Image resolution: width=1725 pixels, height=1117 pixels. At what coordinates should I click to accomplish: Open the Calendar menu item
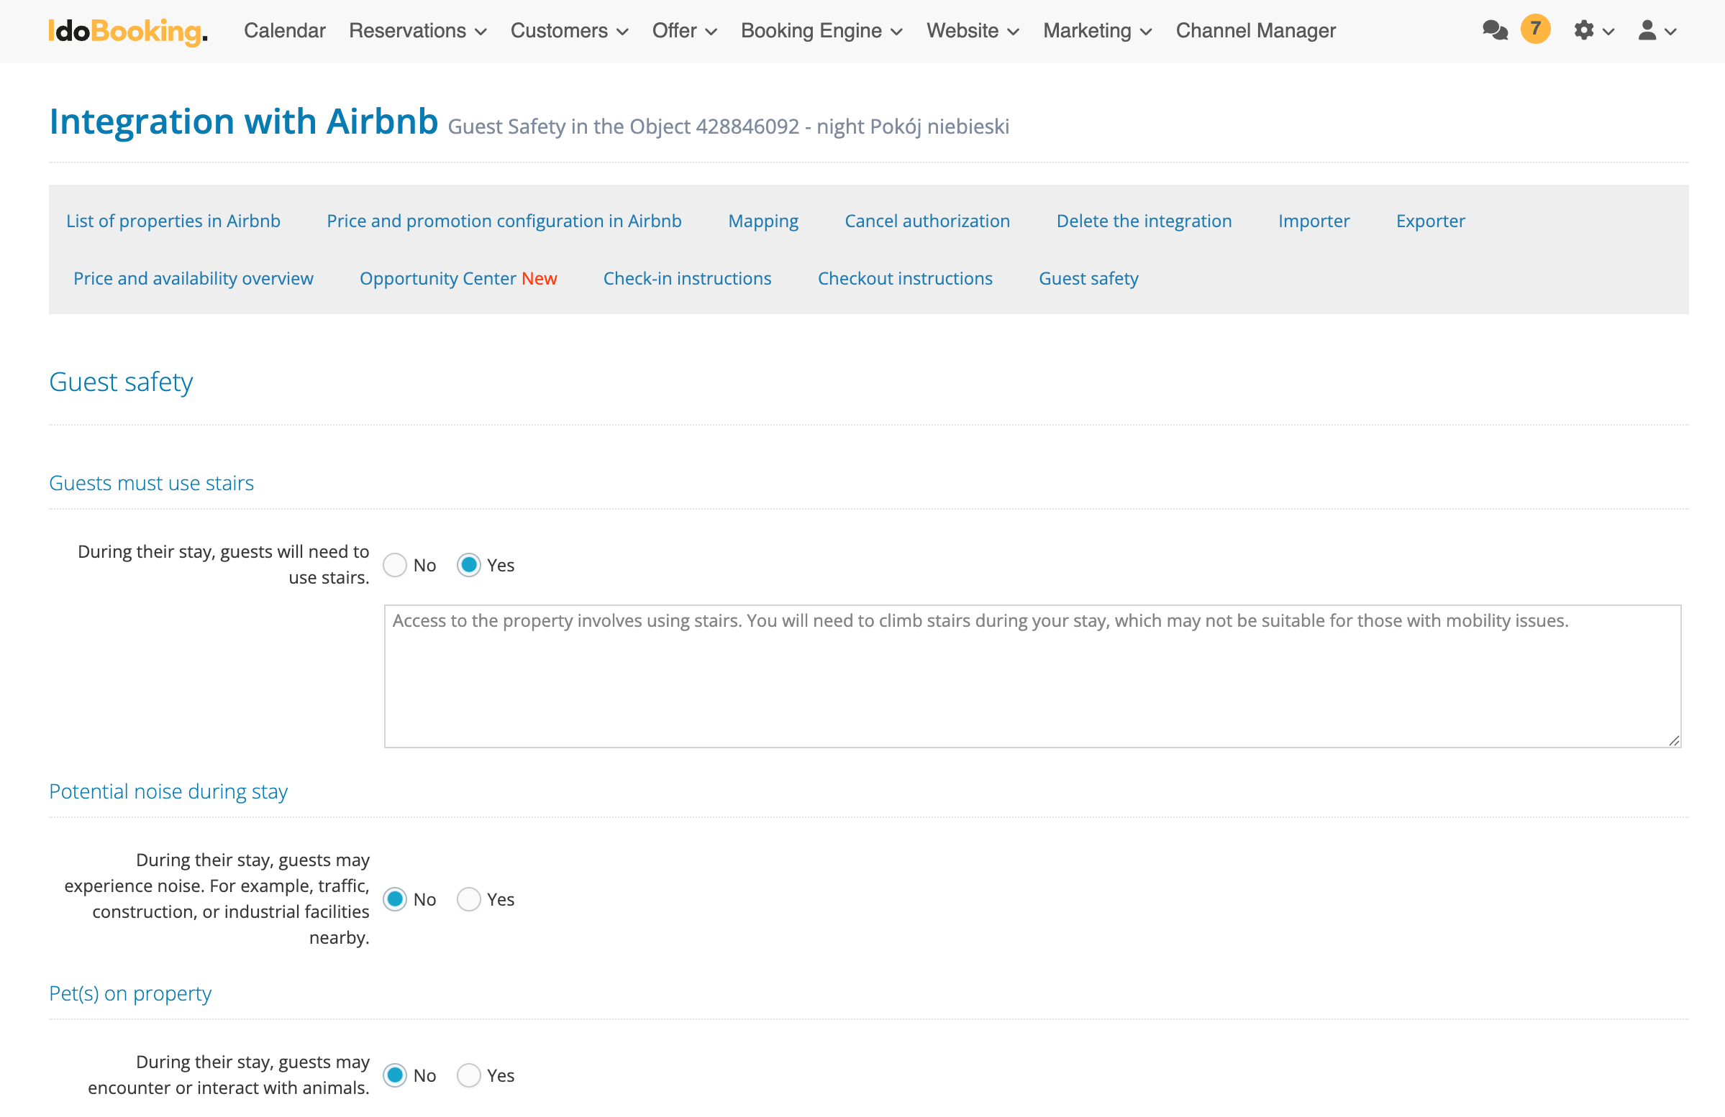coord(285,30)
